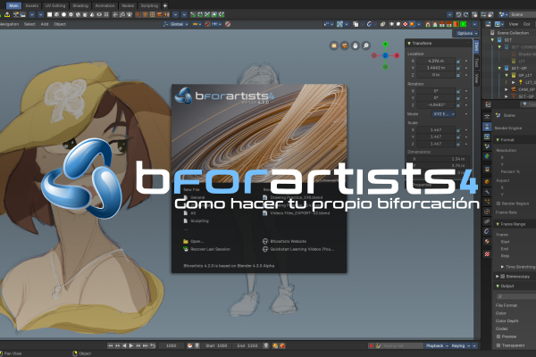This screenshot has height=357, width=536.
Task: Open Quickstart Learning Videos link
Action: click(298, 249)
